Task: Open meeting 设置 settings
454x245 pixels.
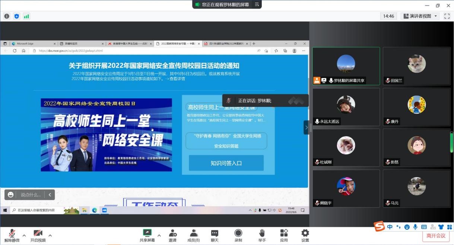Action: pyautogui.click(x=305, y=235)
